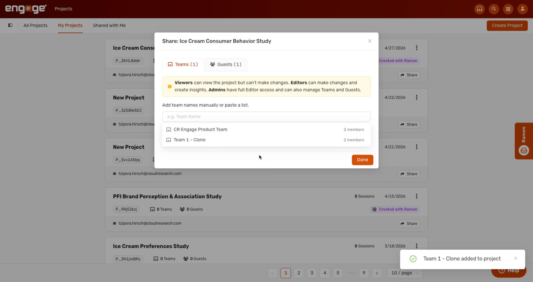Go to page 2
533x282 pixels.
(x=299, y=273)
